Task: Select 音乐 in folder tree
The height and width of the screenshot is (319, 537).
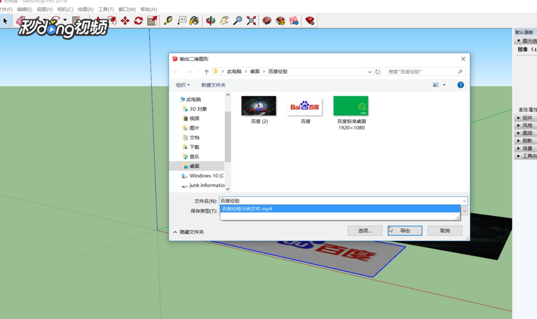Action: tap(194, 156)
